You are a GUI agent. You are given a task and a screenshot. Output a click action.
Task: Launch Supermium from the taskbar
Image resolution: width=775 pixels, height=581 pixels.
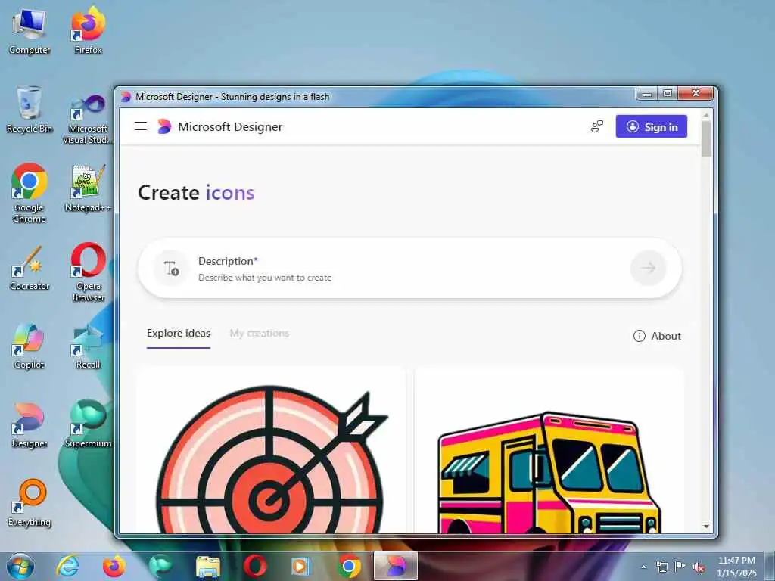[160, 566]
